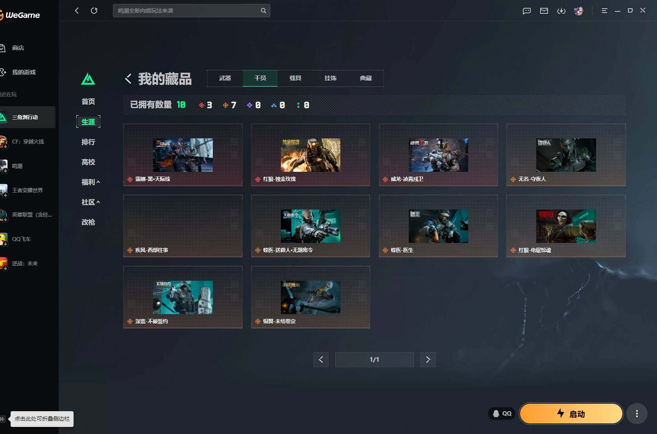The height and width of the screenshot is (434, 657).
Task: Open the mail inbox icon
Action: tap(544, 11)
